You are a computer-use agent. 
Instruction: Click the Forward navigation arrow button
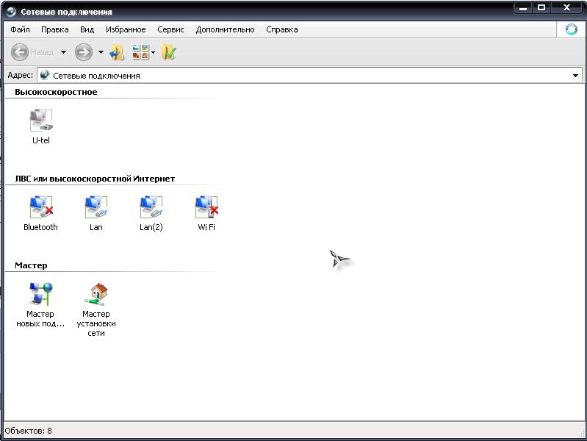(84, 52)
